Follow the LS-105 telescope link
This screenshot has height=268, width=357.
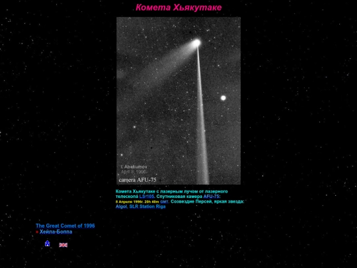coord(147,197)
